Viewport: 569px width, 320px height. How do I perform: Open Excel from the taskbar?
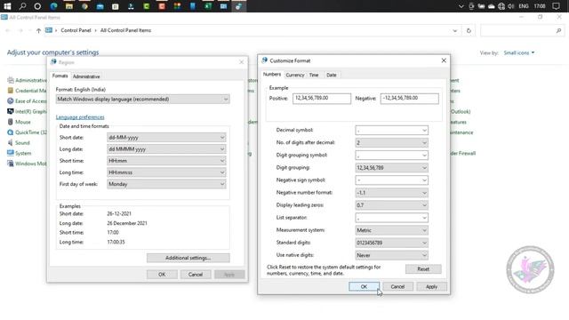click(x=208, y=6)
